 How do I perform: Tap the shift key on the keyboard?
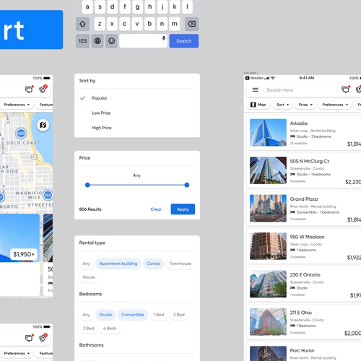(x=82, y=24)
